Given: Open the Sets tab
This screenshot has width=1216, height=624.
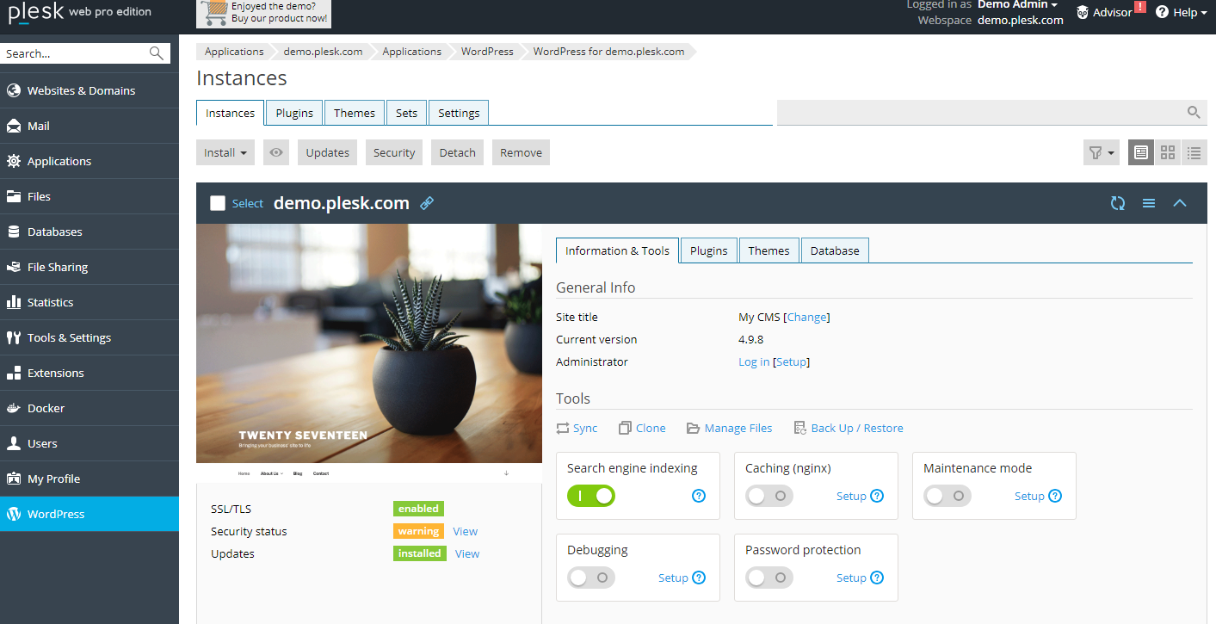Looking at the screenshot, I should coord(407,113).
